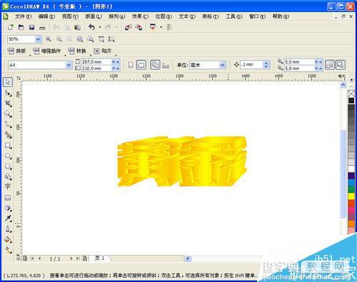Open the zoom level dropdown (50%)
Viewport: 357px width, 282px height.
pyautogui.click(x=38, y=39)
